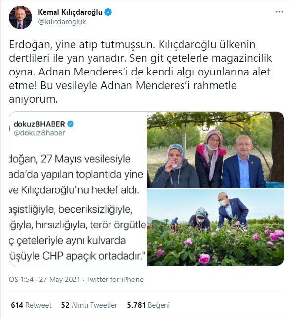This screenshot has width=291, height=319.
Task: Click the Twitter for iPhone source link
Action: click(x=115, y=280)
